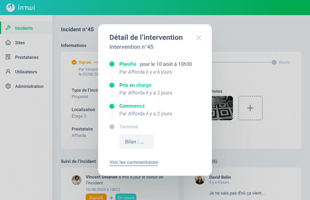Click the Bilan field

tap(136, 142)
